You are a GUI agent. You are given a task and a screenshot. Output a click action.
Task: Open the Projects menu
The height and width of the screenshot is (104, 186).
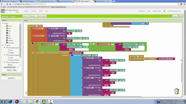(26, 11)
